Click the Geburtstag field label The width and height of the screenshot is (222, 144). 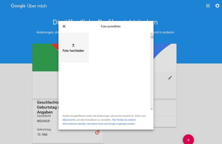click(44, 130)
